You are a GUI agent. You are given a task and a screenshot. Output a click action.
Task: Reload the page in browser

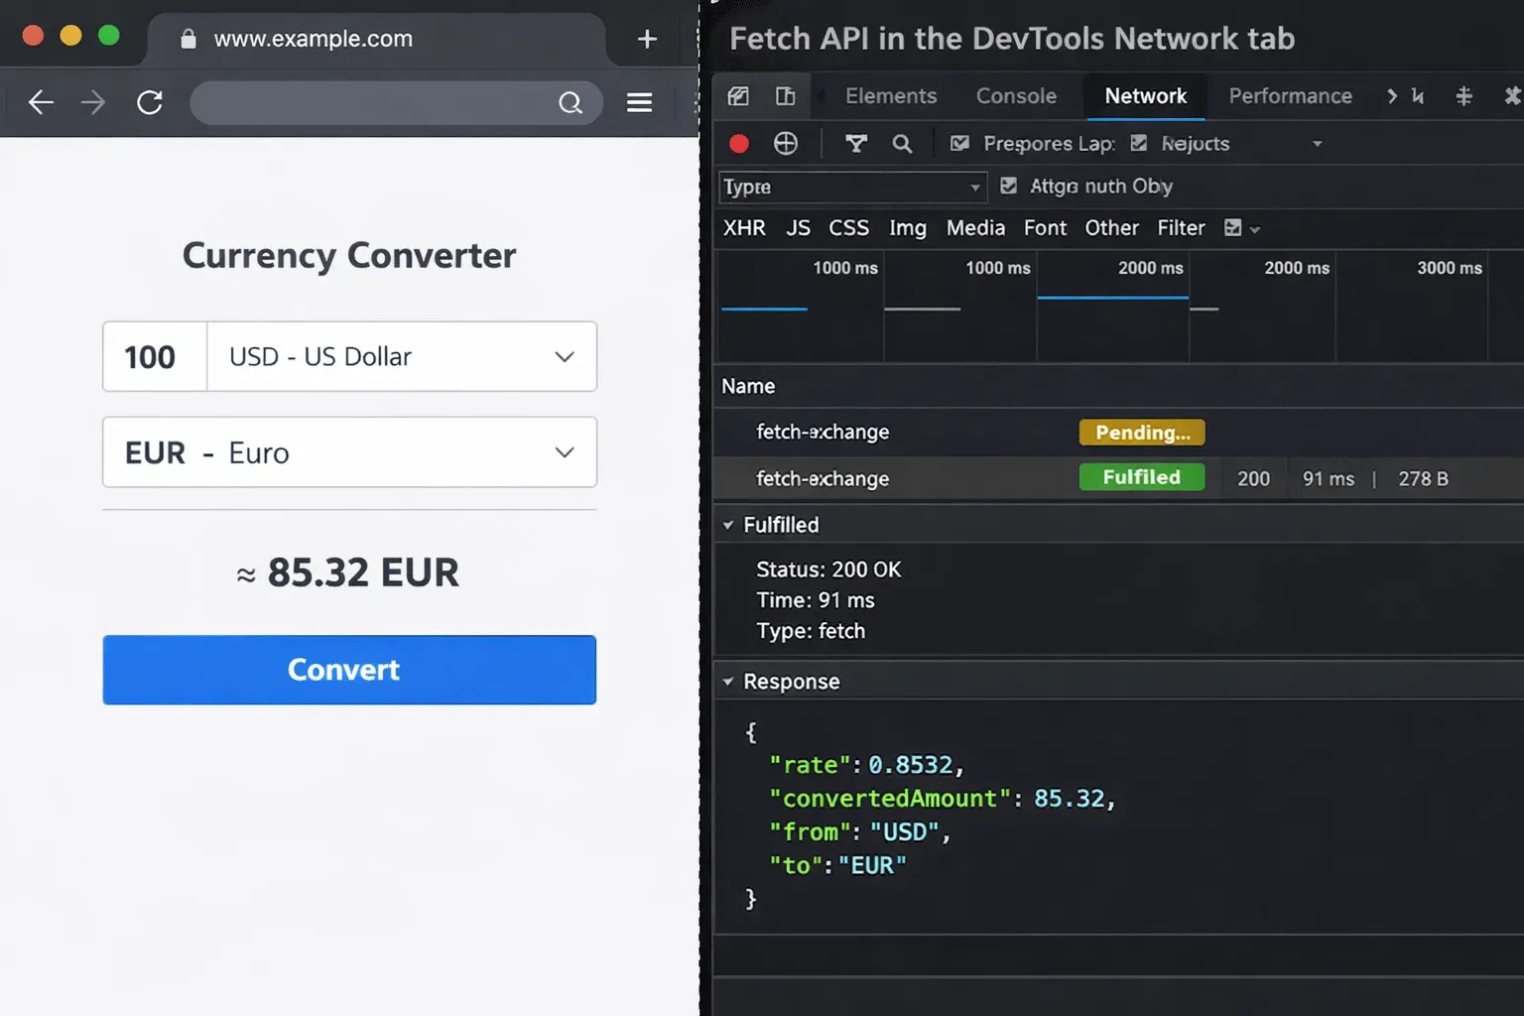150,102
